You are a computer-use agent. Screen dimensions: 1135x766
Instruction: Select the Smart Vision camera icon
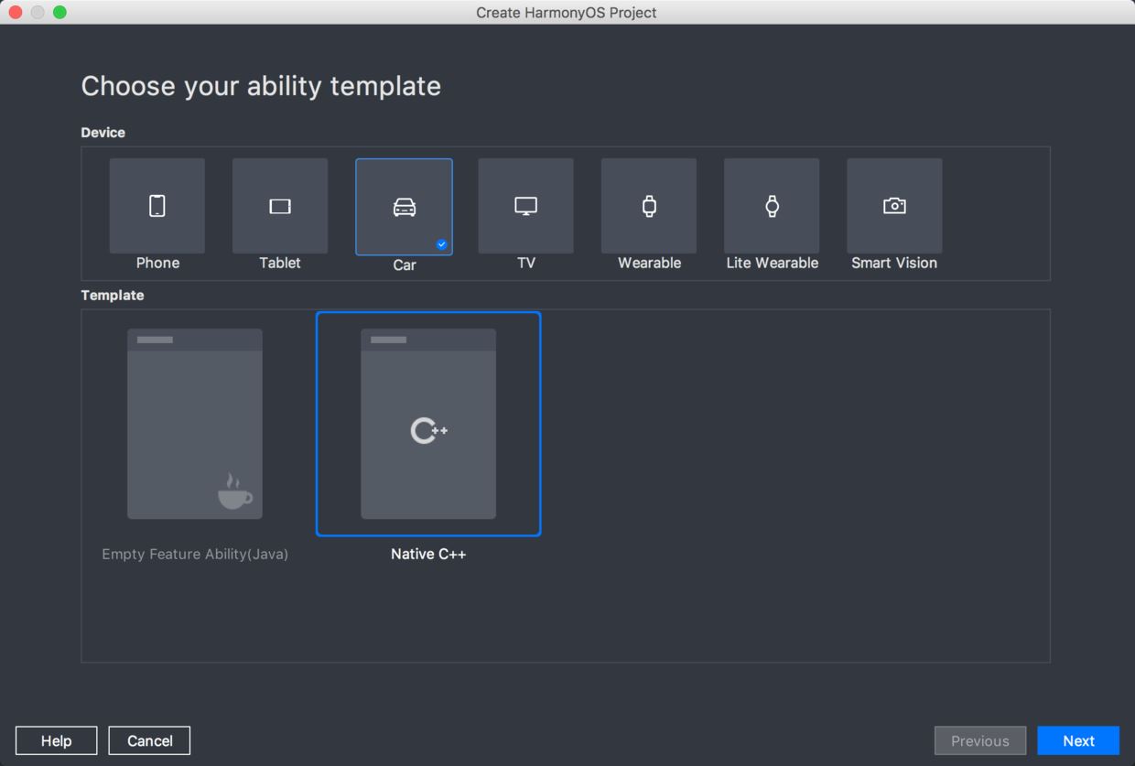(894, 206)
